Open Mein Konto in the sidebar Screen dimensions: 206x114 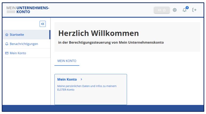point(26,53)
